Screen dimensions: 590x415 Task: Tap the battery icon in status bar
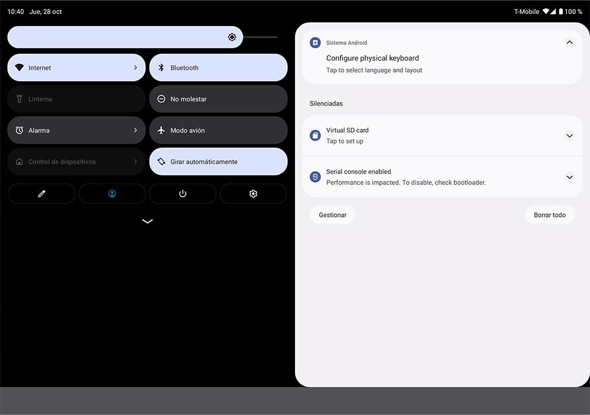point(560,12)
